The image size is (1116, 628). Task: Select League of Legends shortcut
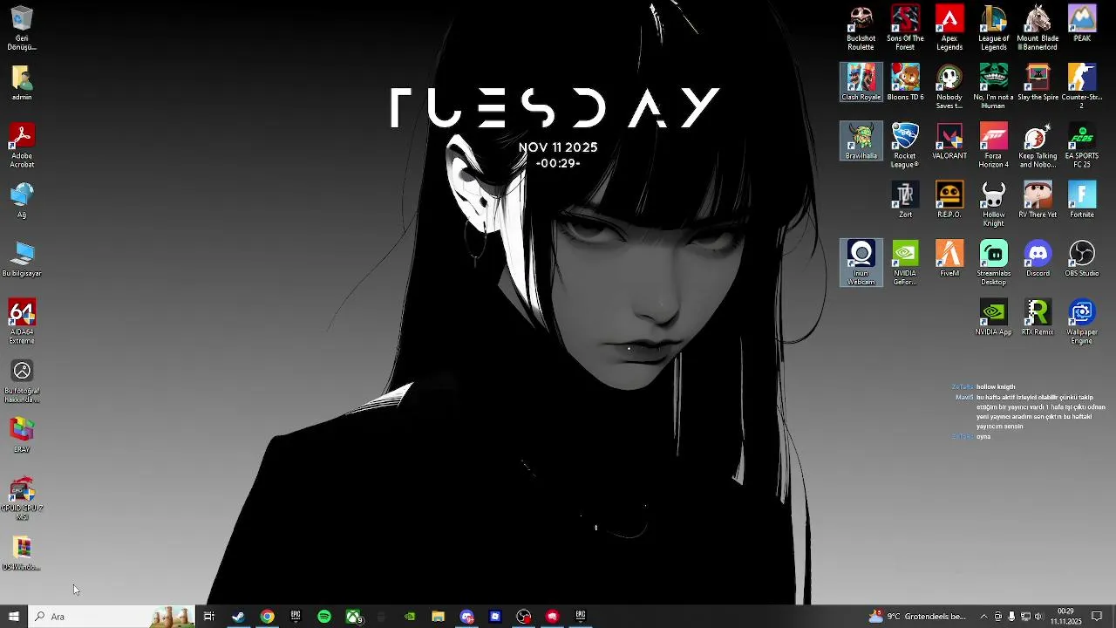(993, 28)
